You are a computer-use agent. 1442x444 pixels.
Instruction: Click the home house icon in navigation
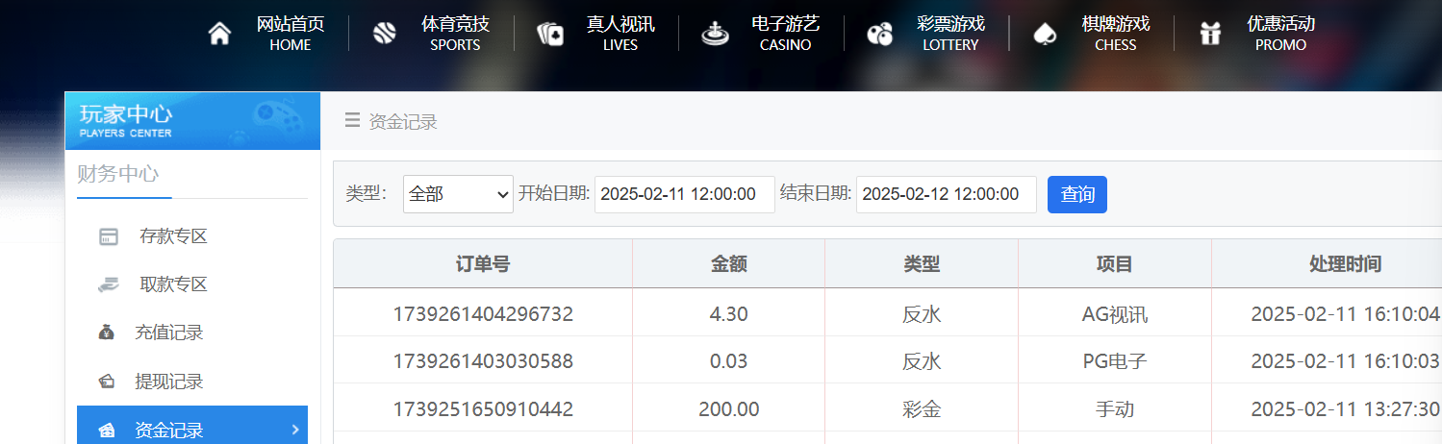(x=220, y=34)
